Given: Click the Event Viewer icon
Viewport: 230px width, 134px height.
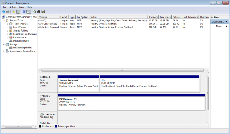Looking at the screenshot, I should [11, 27].
